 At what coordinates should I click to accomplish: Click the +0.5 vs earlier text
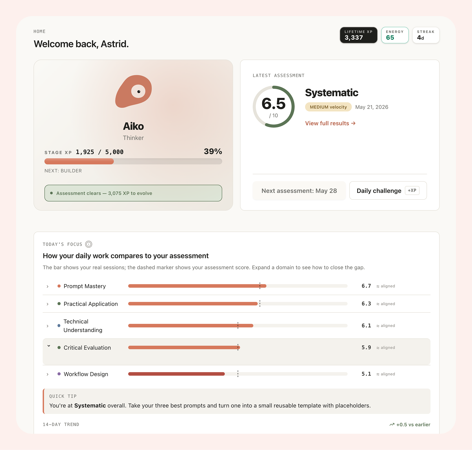(413, 425)
